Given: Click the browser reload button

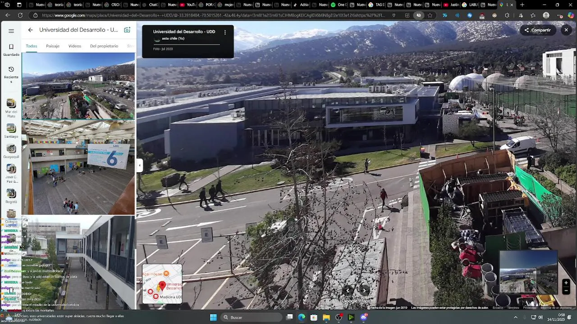Looking at the screenshot, I should pyautogui.click(x=20, y=15).
